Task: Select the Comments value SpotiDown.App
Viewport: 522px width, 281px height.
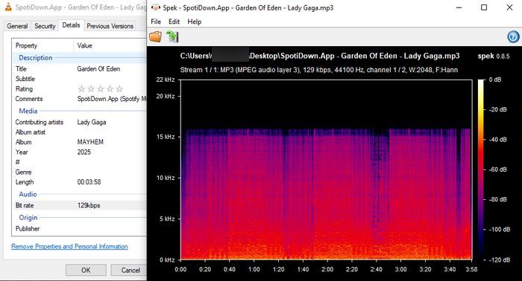Action: click(112, 99)
